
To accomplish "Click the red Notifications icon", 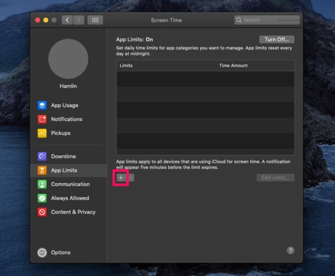I will tap(42, 119).
